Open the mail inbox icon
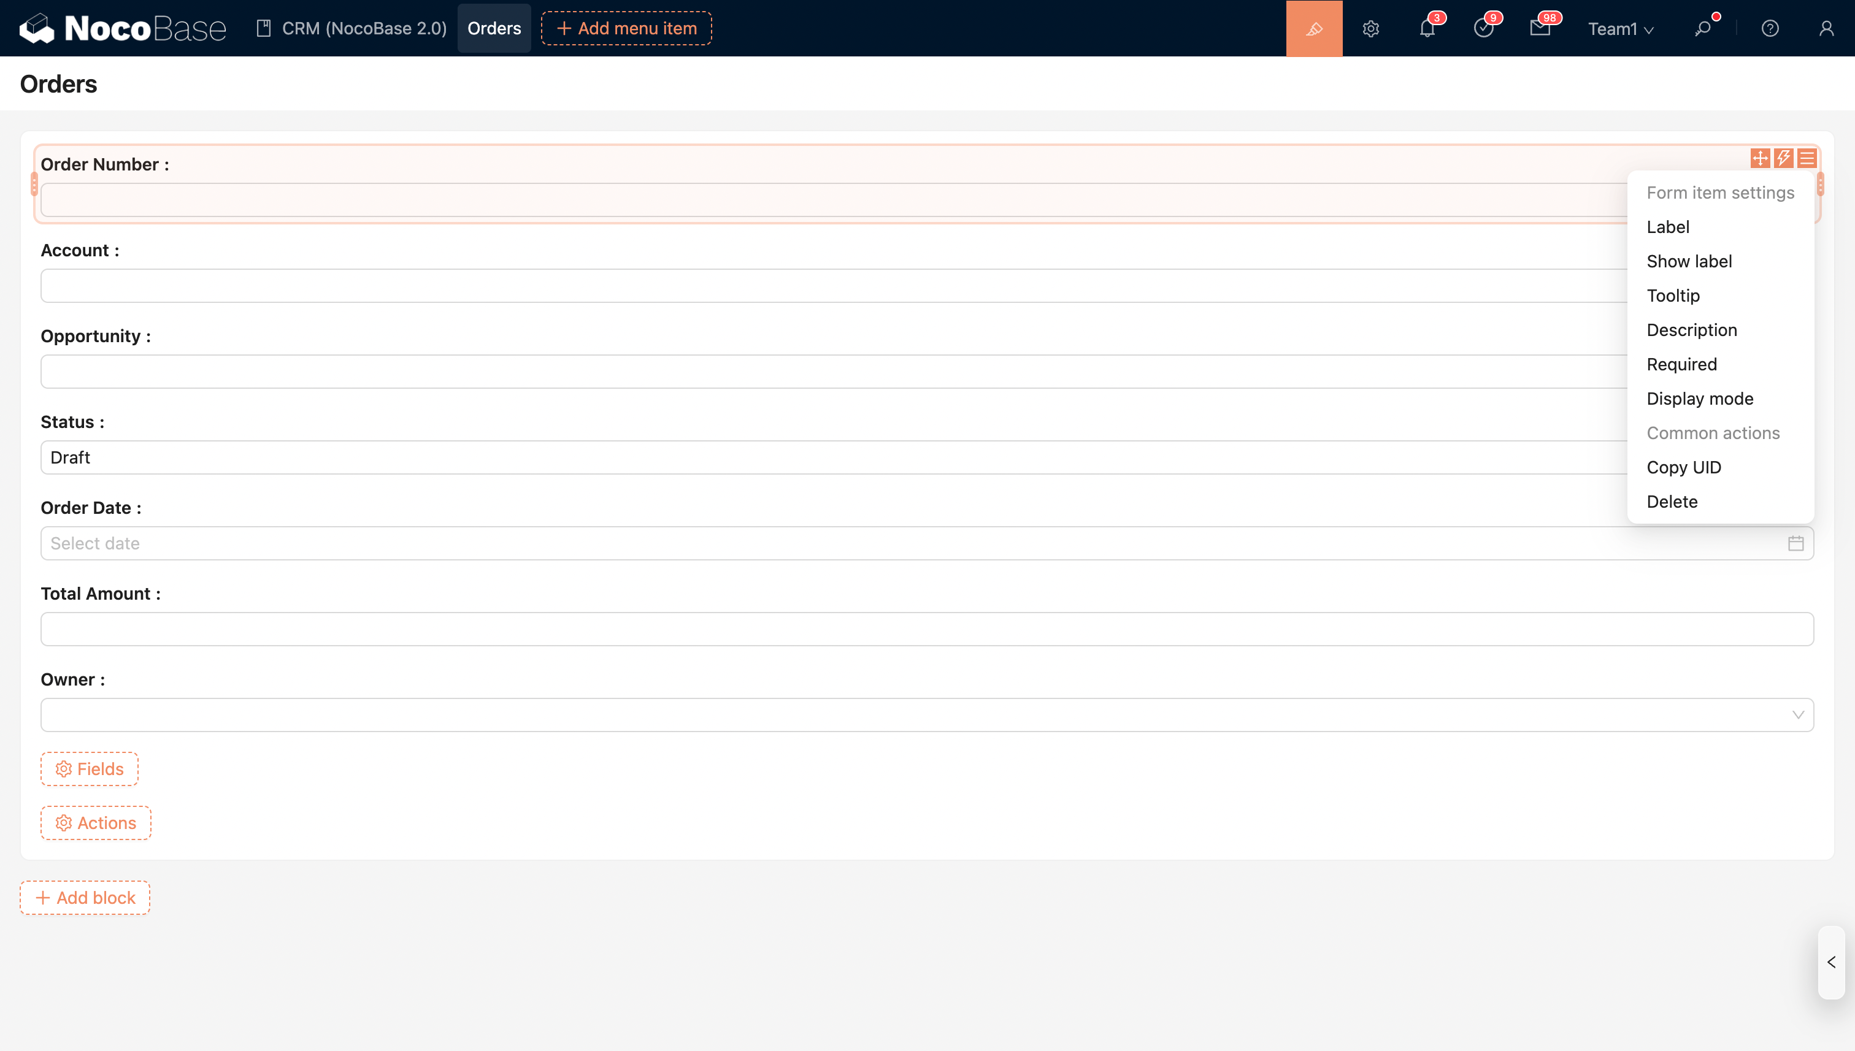The height and width of the screenshot is (1051, 1855). coord(1540,28)
